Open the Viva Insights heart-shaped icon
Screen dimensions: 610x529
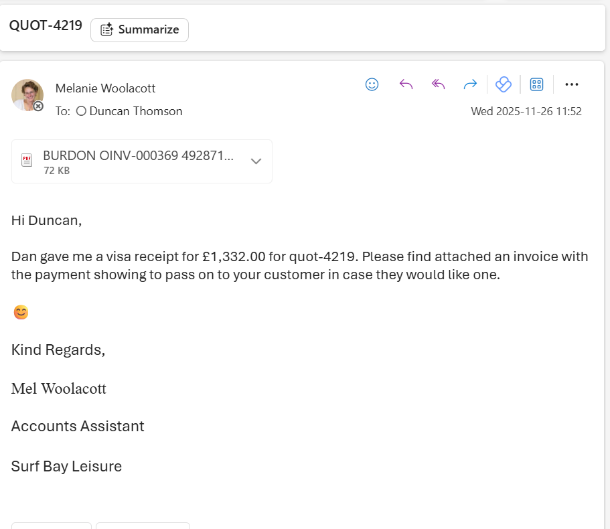(x=503, y=84)
